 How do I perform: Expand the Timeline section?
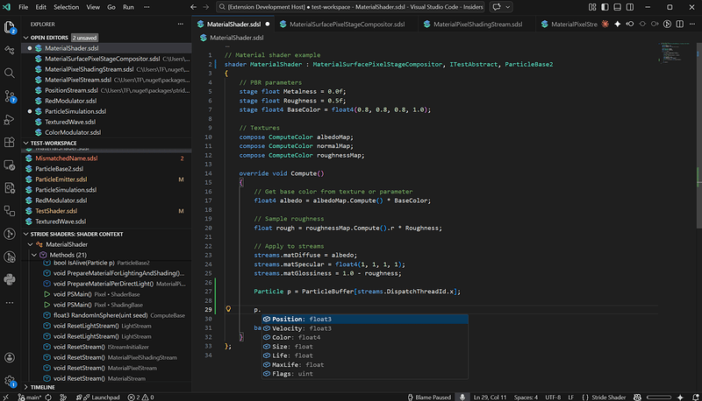(x=43, y=386)
